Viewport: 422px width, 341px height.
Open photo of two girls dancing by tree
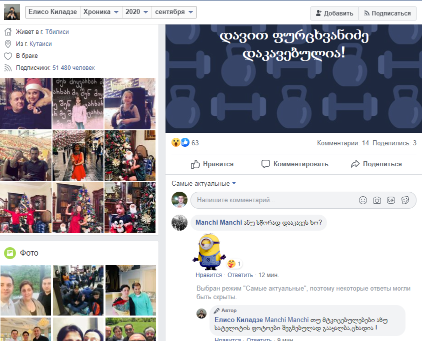[x=25, y=208]
